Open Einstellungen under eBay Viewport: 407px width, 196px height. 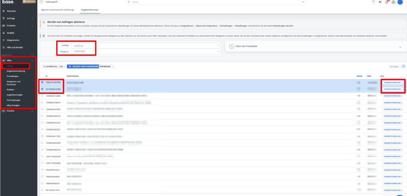click(12, 76)
